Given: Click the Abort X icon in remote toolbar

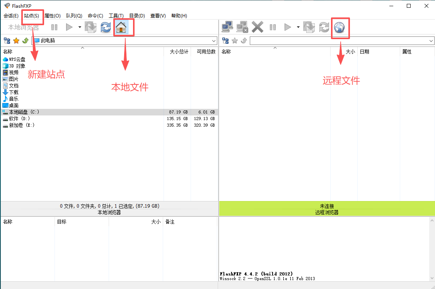Looking at the screenshot, I should tap(258, 27).
